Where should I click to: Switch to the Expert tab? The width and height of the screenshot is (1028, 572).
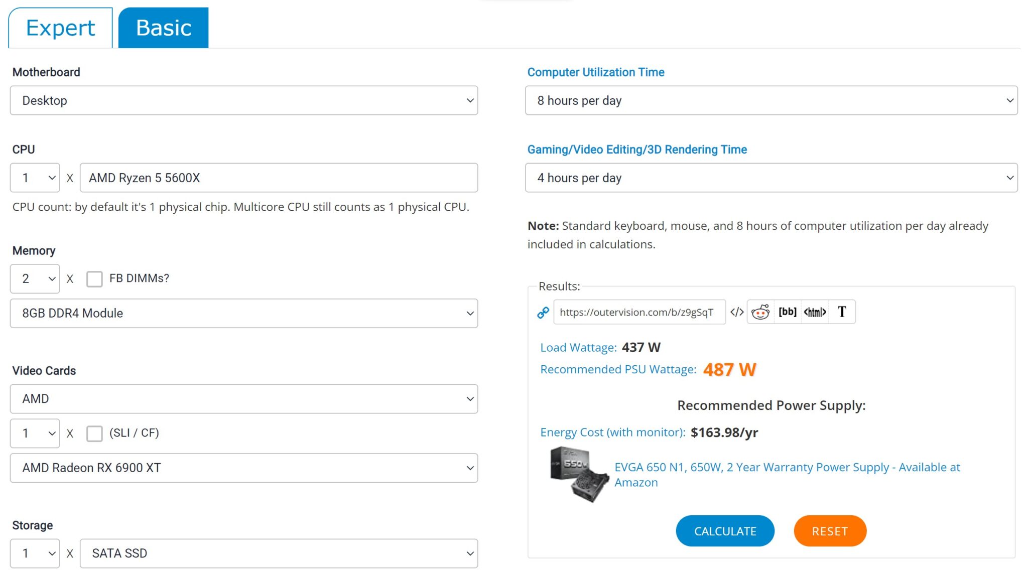[60, 28]
